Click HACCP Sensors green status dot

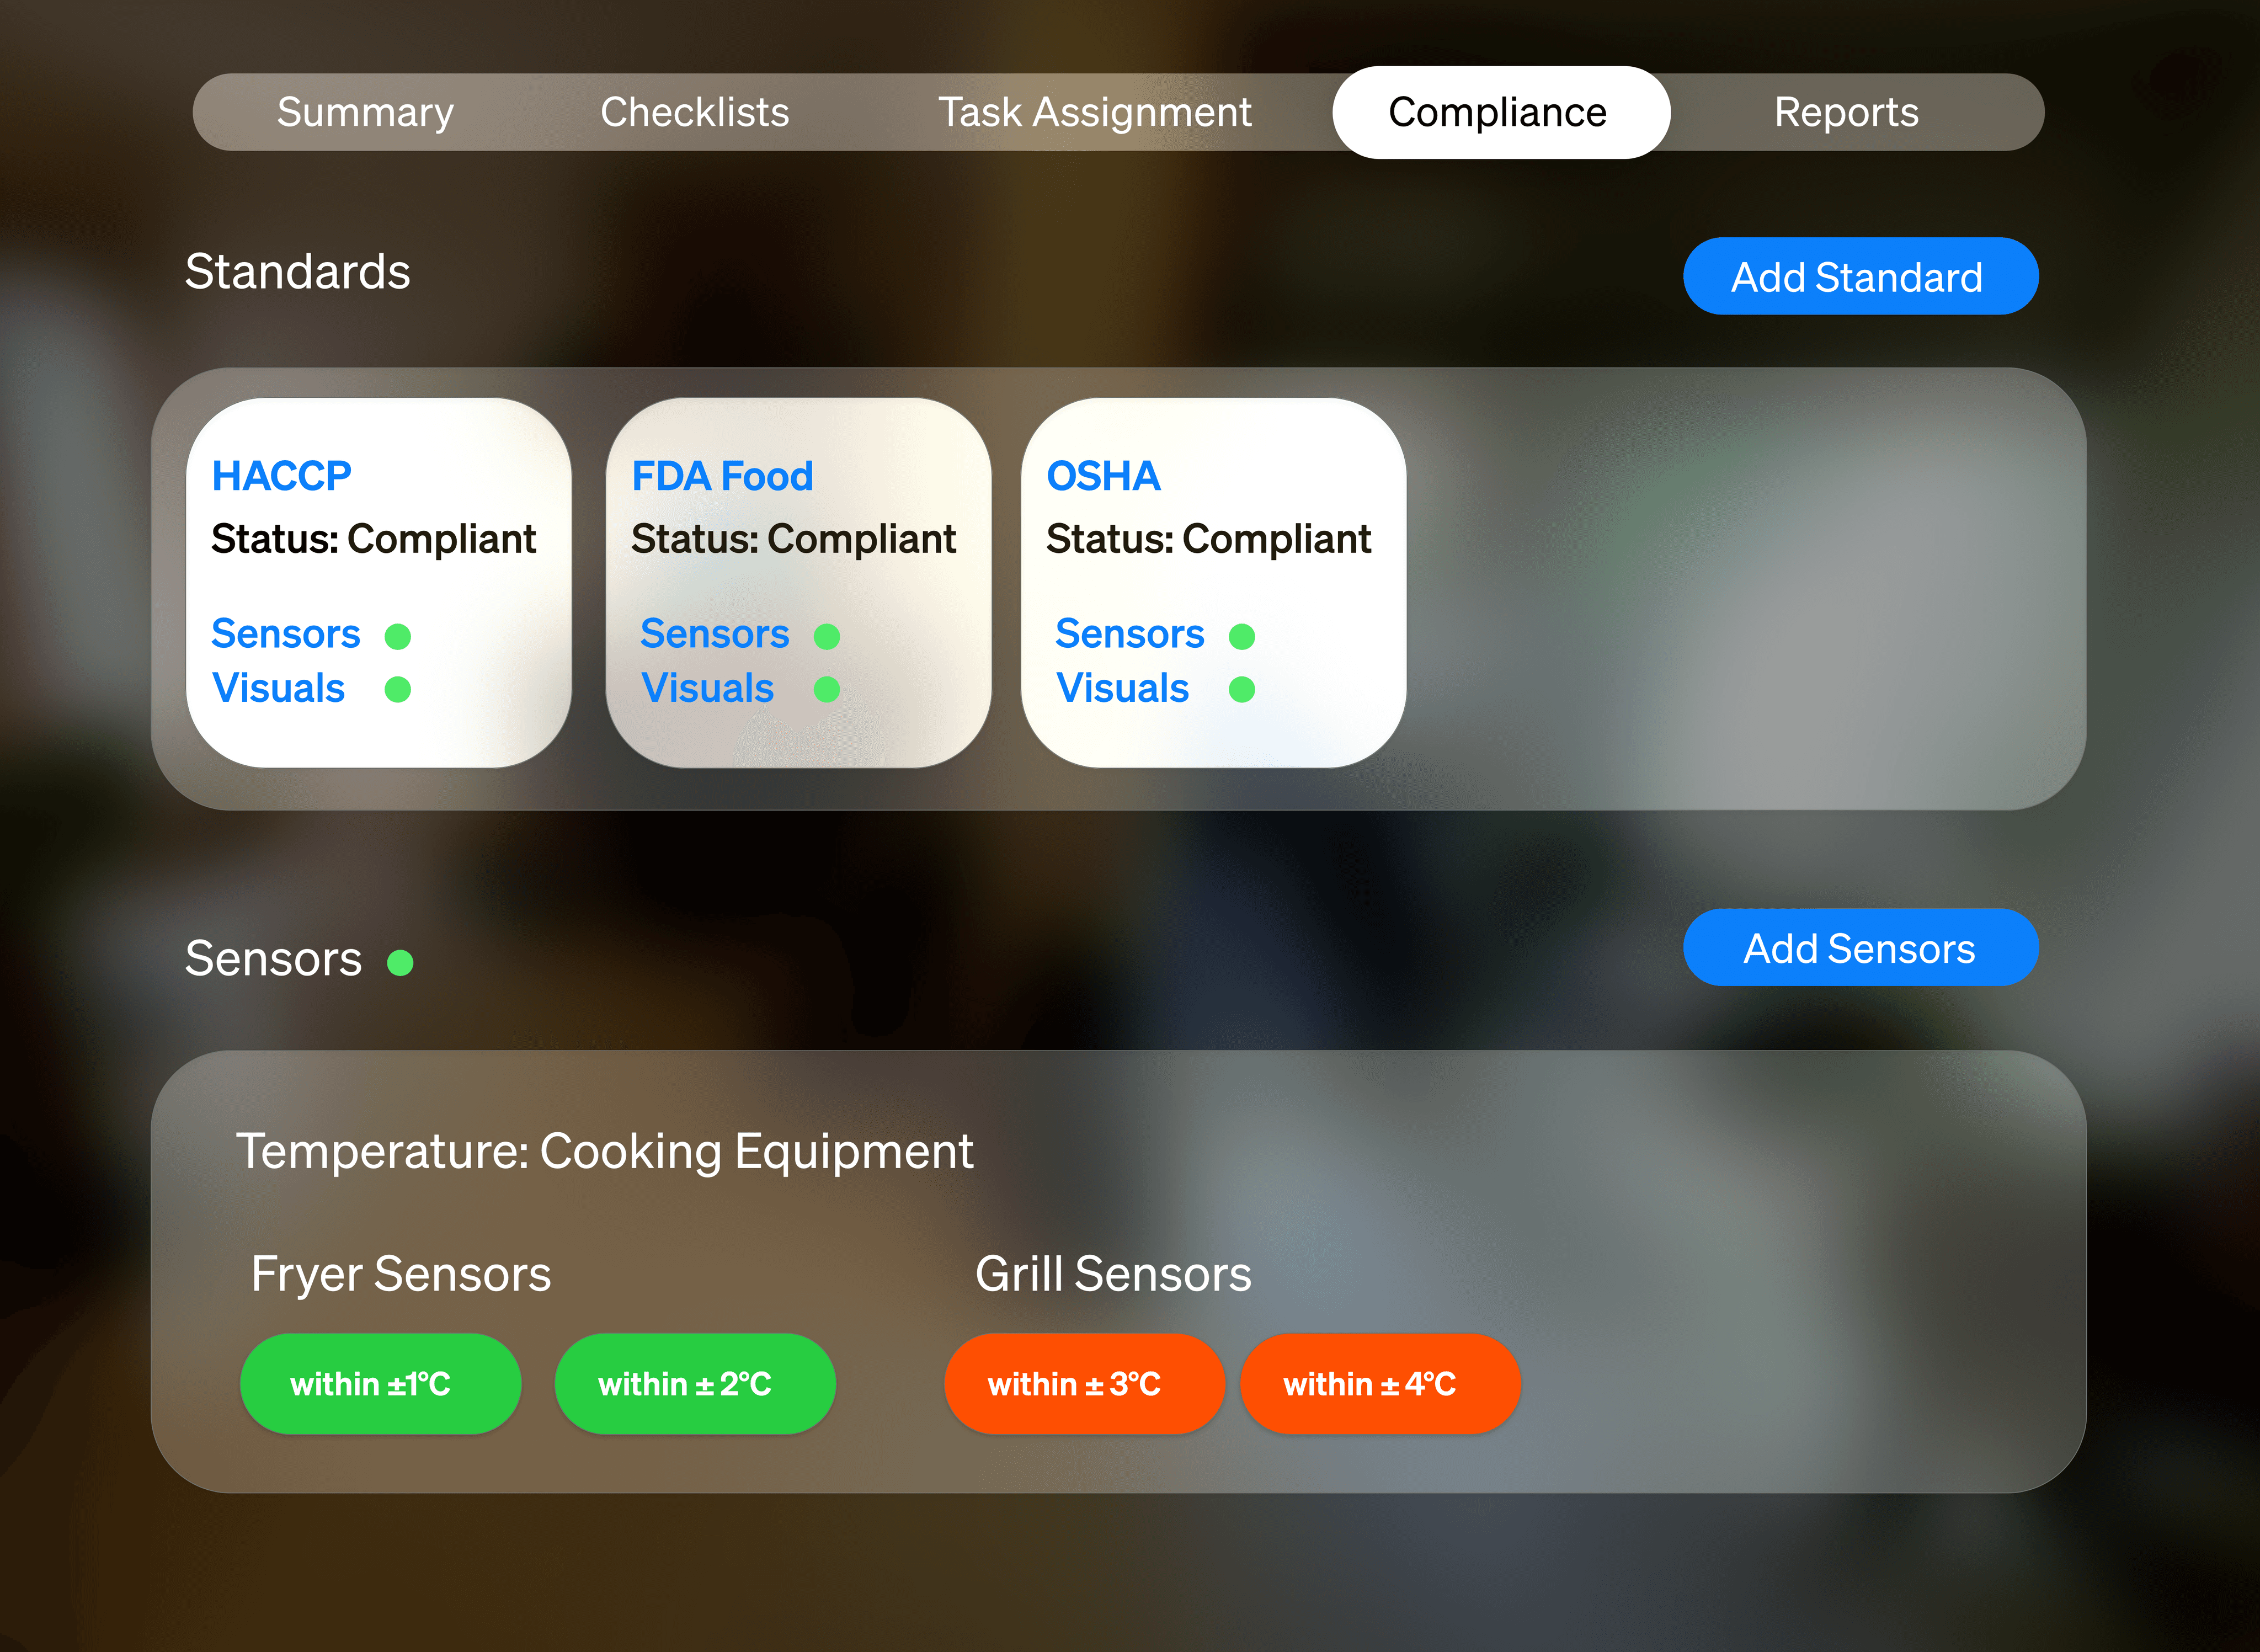[398, 636]
